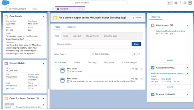Click in the Search Salesforce field
Image resolution: width=194 pixels, height=110 pixels.
(x=98, y=3)
